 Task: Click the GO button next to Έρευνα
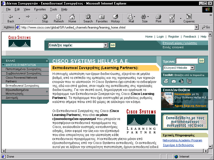coord(202,61)
